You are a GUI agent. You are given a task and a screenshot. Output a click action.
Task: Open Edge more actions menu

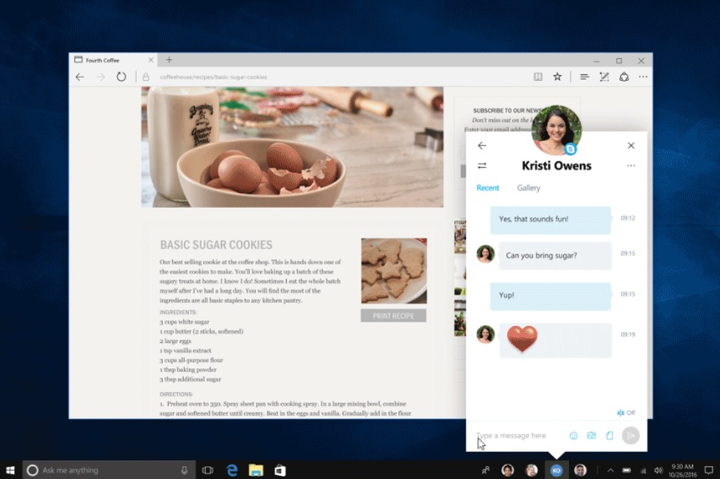coord(643,77)
